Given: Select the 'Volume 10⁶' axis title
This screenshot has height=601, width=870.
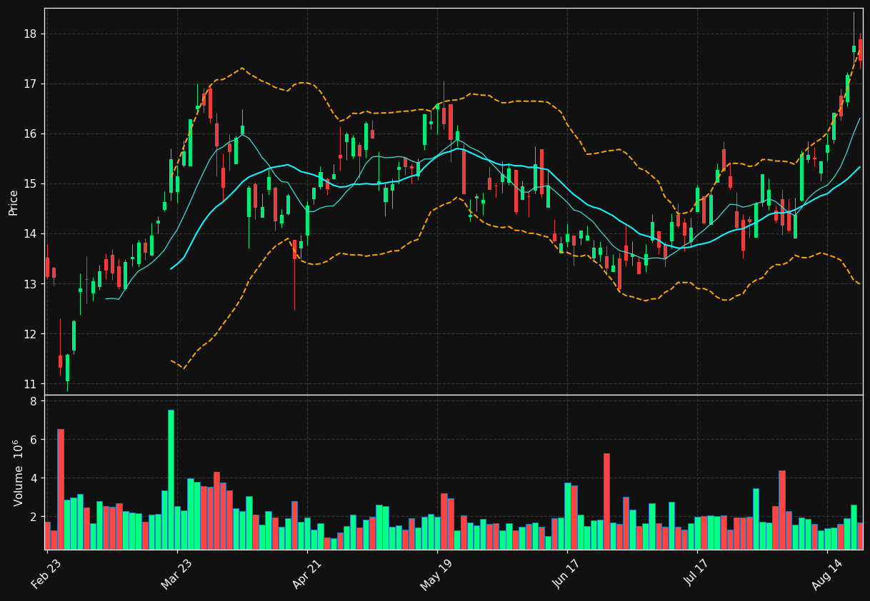Looking at the screenshot, I should point(18,473).
